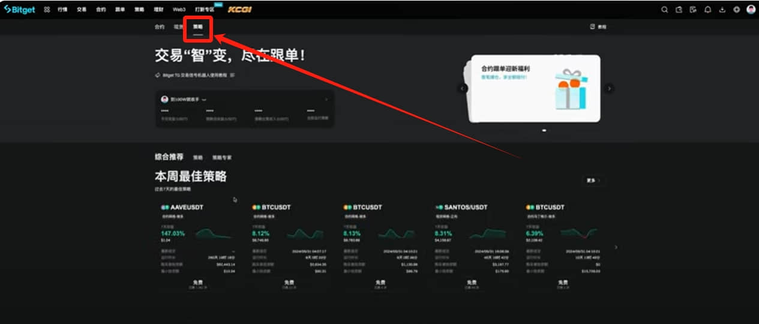Click the 本周最佳策略 heading

(191, 177)
